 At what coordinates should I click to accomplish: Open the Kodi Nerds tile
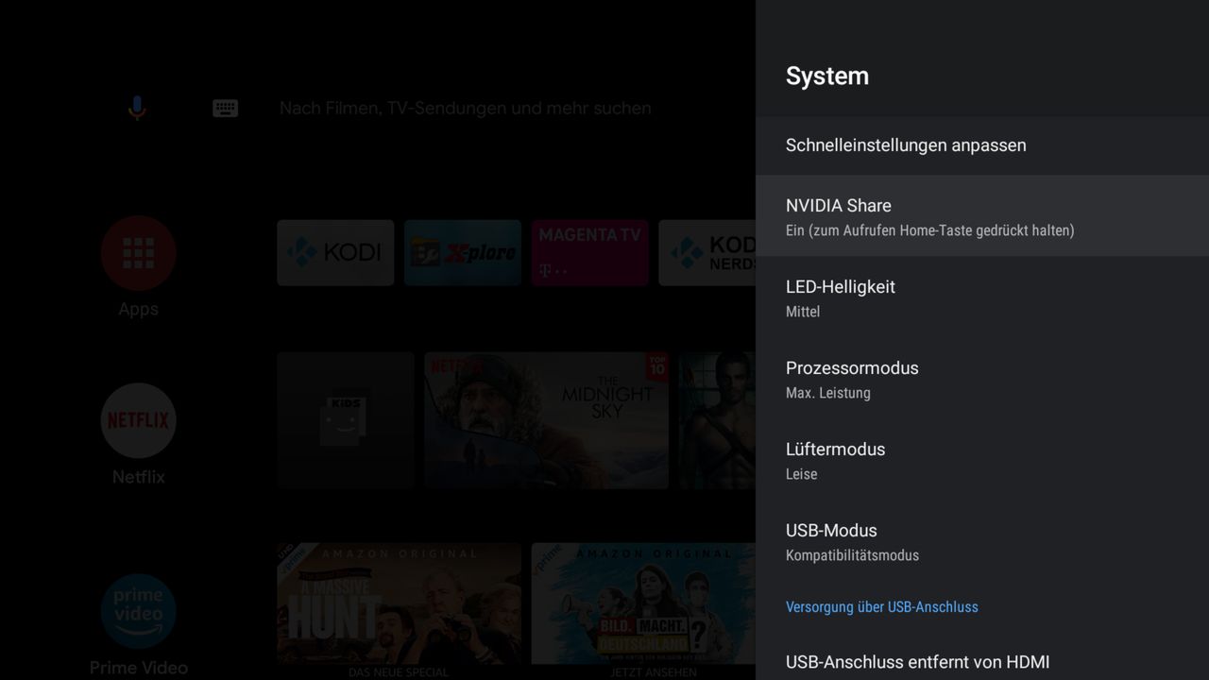tap(707, 252)
